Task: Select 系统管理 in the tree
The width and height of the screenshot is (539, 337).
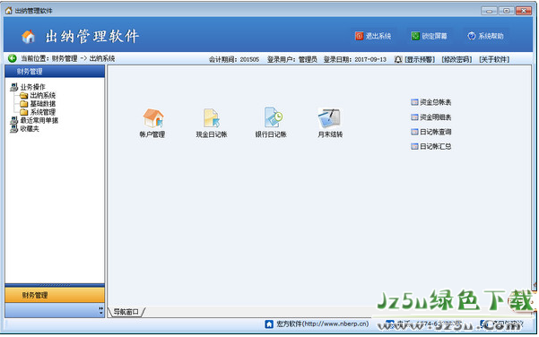Action: pos(43,112)
